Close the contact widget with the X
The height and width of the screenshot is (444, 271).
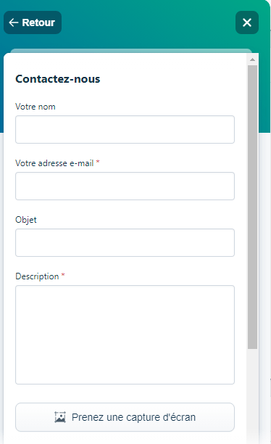tap(247, 22)
